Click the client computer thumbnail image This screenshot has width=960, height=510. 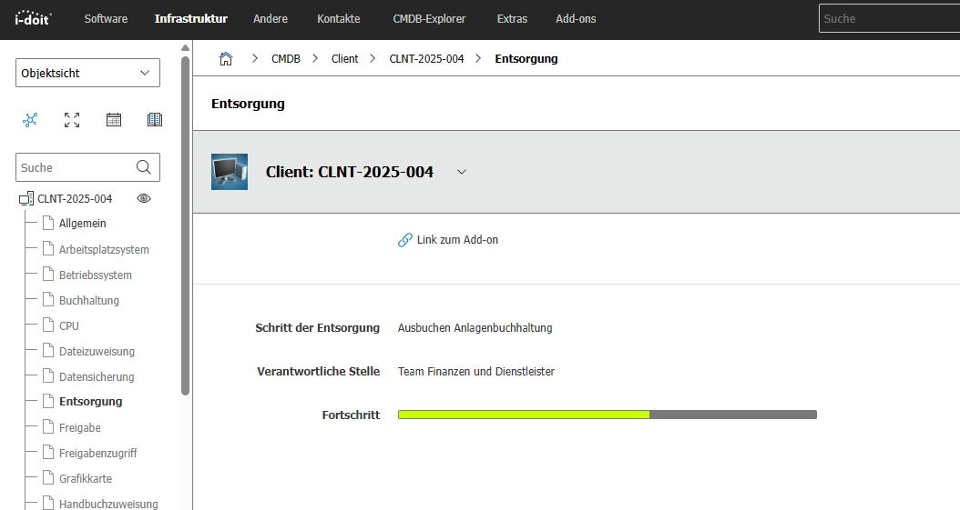[230, 172]
